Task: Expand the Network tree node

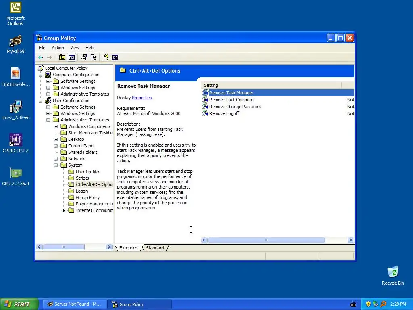Action: (56, 159)
